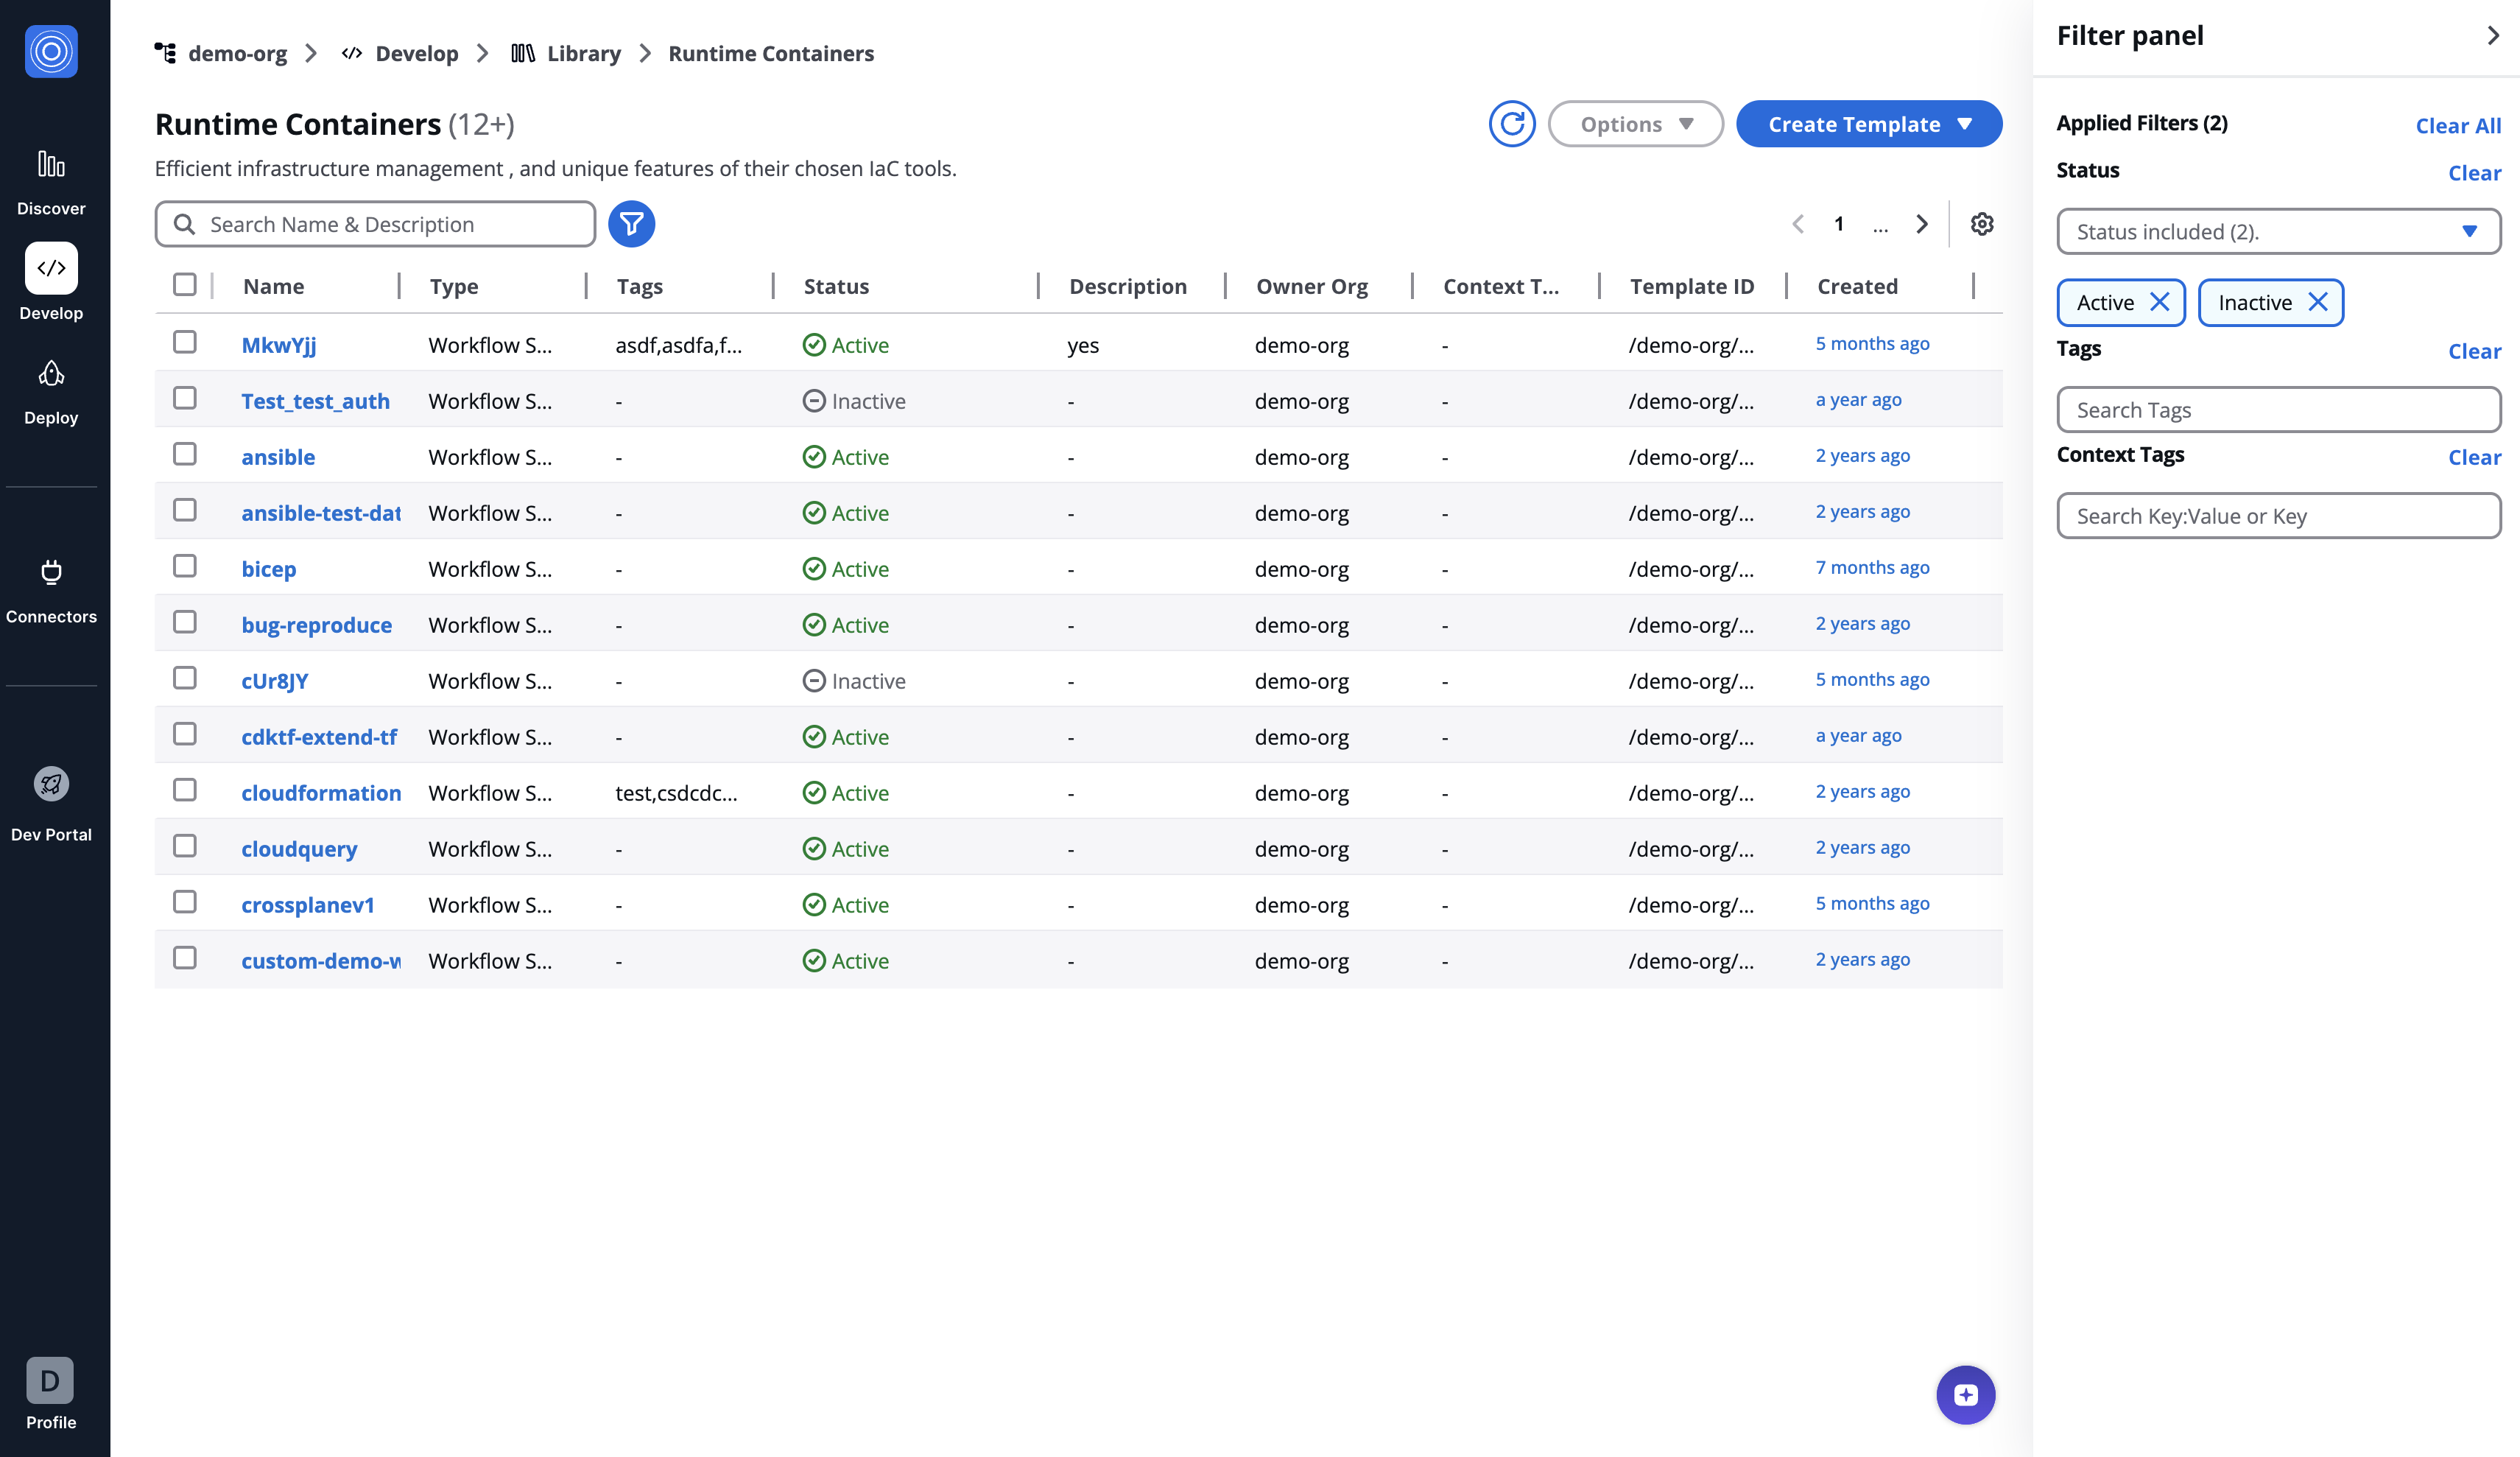Open the Status included dropdown
This screenshot has width=2520, height=1457.
coord(2277,232)
